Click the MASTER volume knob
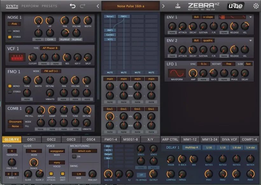261x185 pixels. click(x=108, y=174)
